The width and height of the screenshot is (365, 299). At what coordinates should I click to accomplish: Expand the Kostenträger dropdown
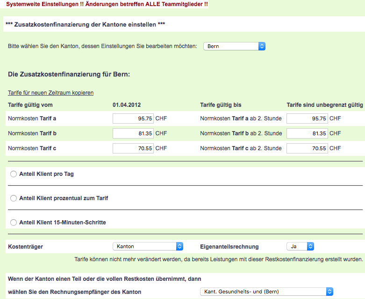(x=148, y=246)
